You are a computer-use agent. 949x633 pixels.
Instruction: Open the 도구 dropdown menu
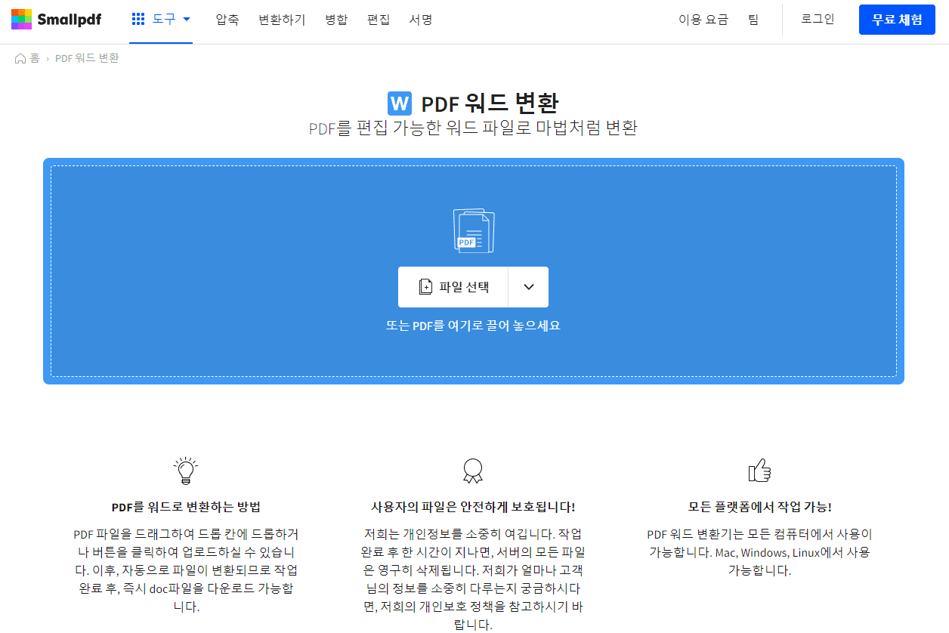(165, 20)
